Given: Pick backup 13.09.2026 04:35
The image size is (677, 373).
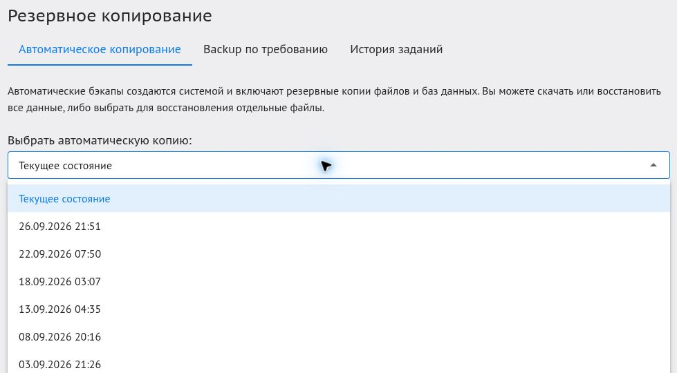Looking at the screenshot, I should point(339,309).
